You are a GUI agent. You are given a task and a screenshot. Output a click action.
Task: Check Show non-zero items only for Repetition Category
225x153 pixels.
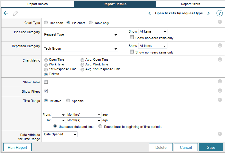132,52
